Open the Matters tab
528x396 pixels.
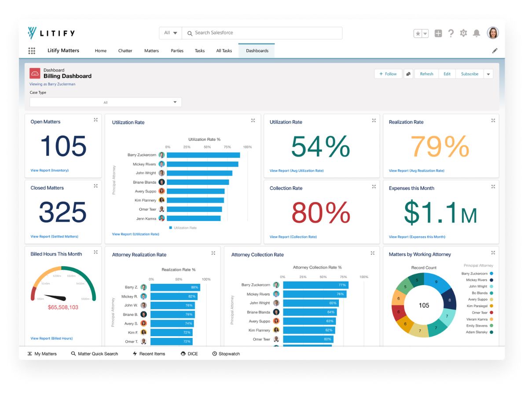click(151, 51)
